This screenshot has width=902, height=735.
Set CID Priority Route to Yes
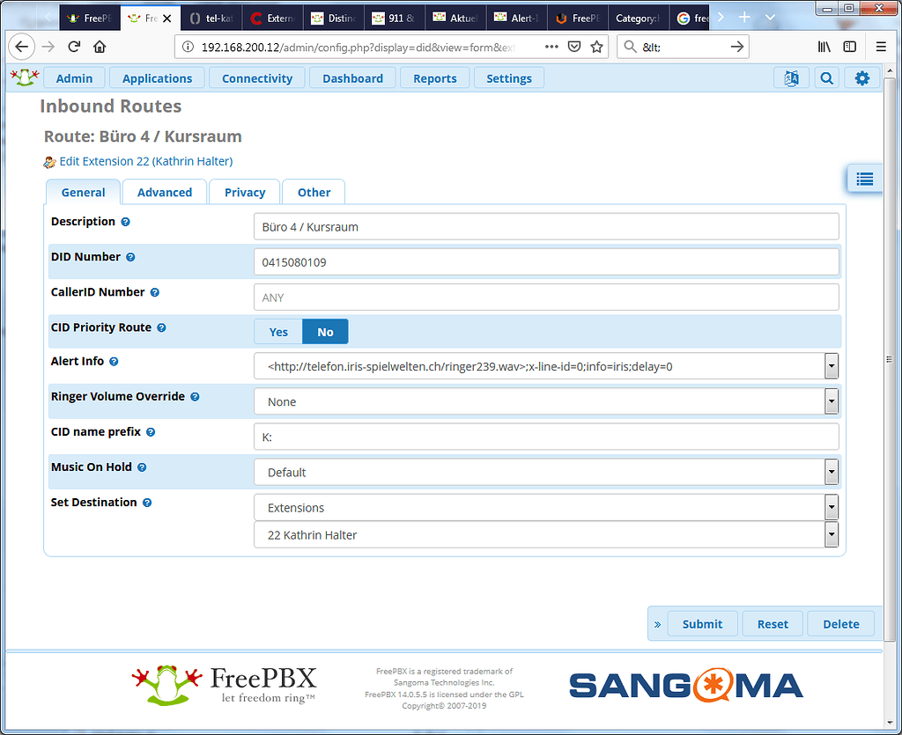278,332
